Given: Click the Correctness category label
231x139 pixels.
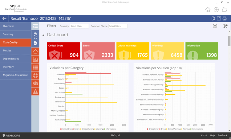Looking at the screenshot, I should (x=60, y=75).
